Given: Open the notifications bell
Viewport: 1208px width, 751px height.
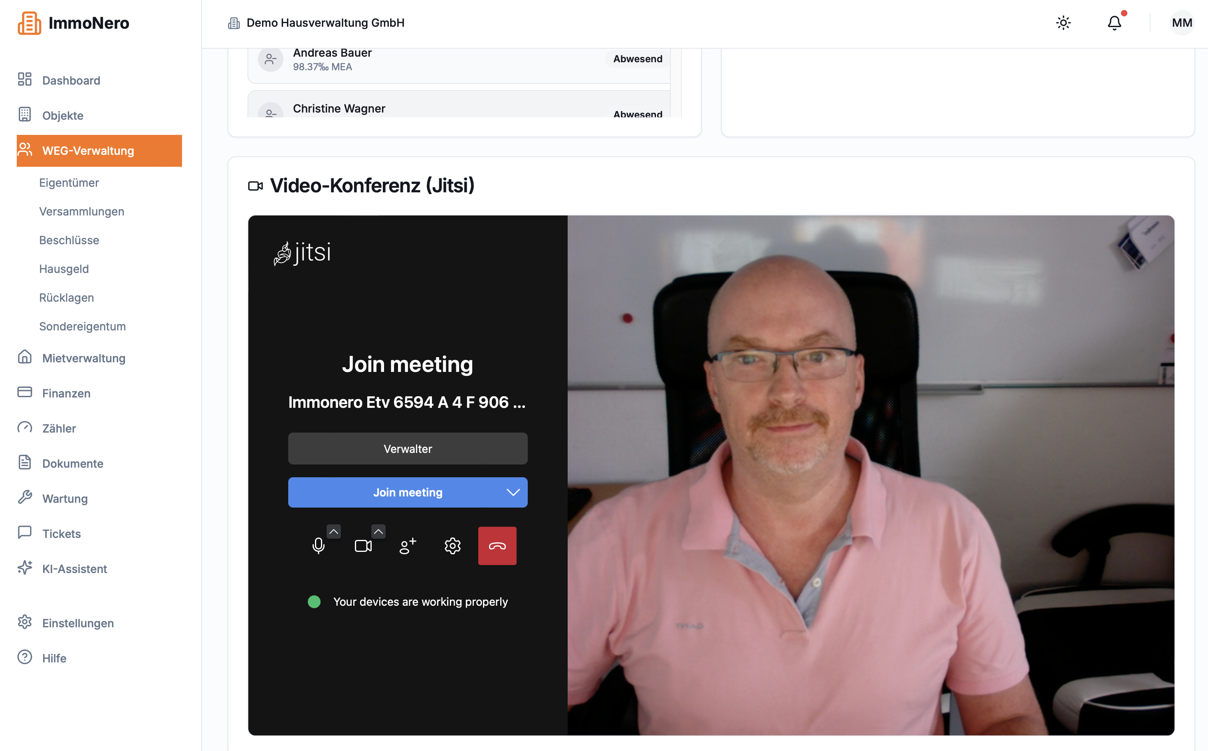Looking at the screenshot, I should (x=1115, y=23).
